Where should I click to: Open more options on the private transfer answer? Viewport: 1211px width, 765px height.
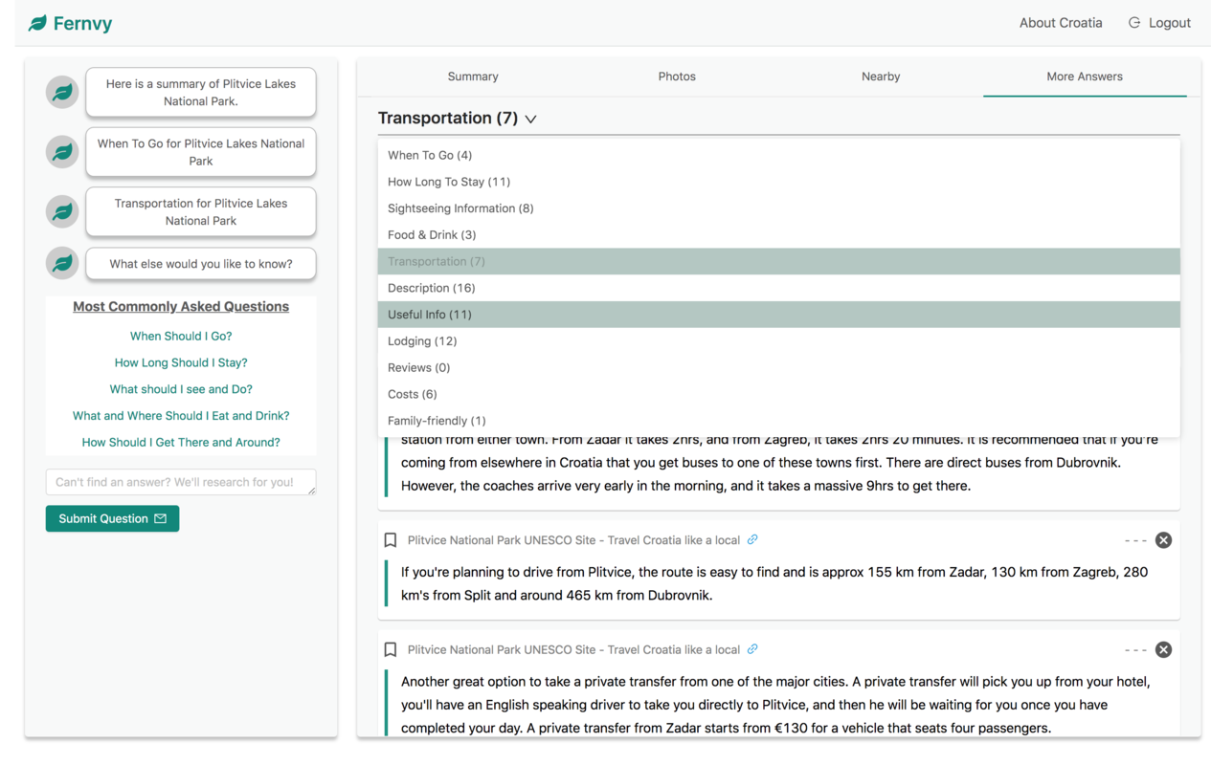pos(1133,649)
